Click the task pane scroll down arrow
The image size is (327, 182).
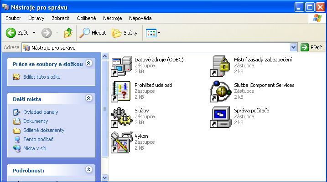(104, 177)
